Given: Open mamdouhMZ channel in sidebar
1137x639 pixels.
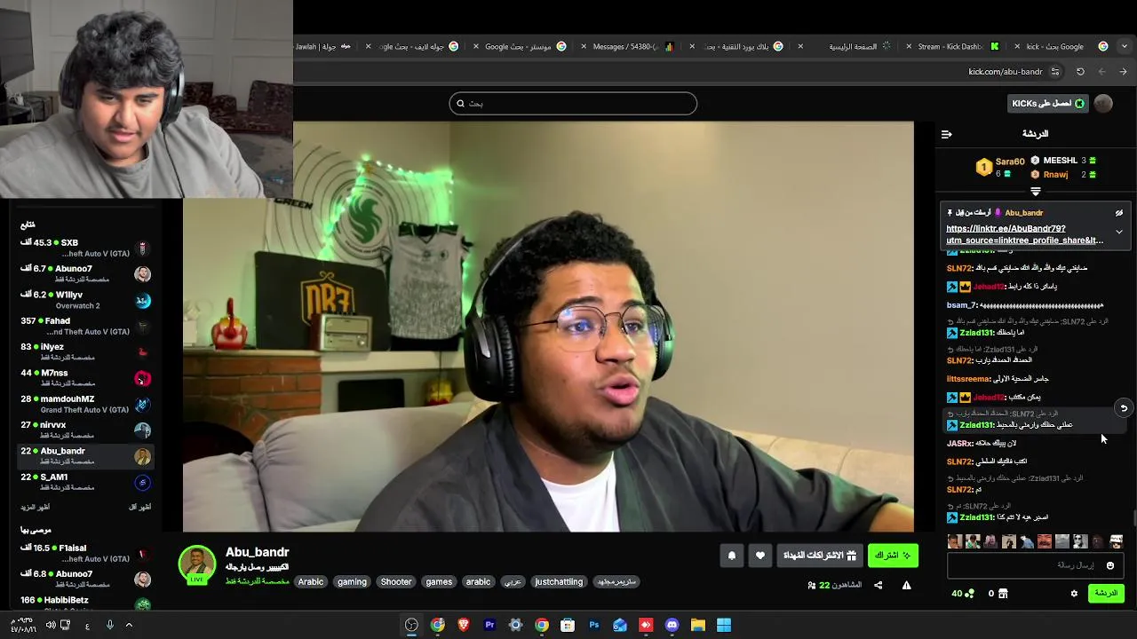Looking at the screenshot, I should coord(85,404).
